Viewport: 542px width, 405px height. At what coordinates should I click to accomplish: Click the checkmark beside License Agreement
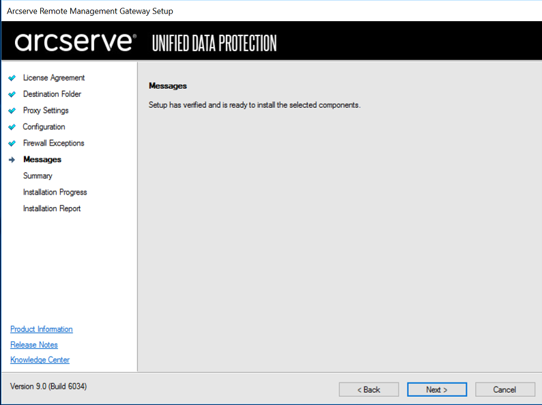12,78
